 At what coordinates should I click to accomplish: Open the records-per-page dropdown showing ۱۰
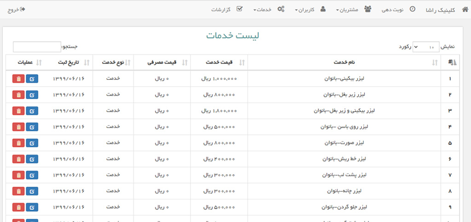pos(425,47)
